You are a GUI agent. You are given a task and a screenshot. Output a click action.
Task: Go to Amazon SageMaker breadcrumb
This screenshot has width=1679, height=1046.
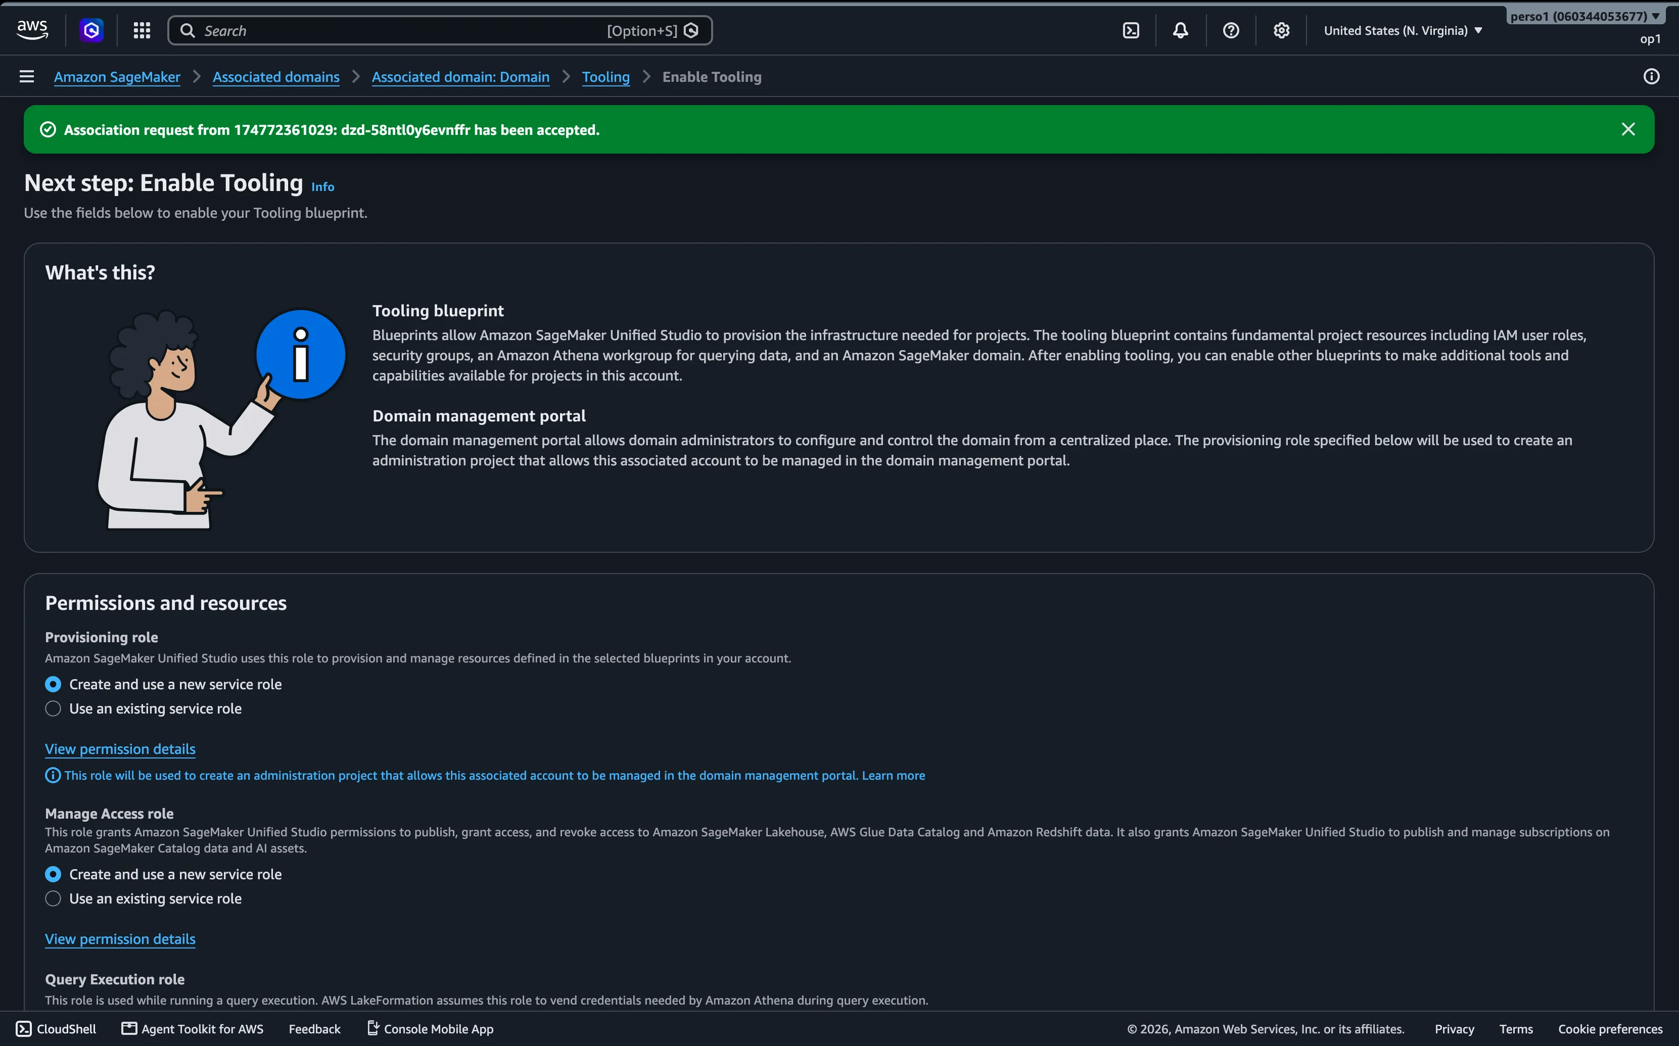(x=117, y=77)
